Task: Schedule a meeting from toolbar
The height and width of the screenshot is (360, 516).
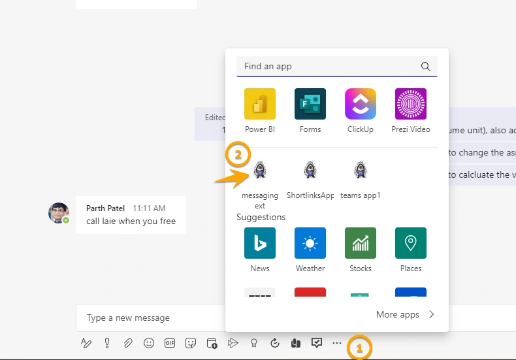Action: point(212,343)
